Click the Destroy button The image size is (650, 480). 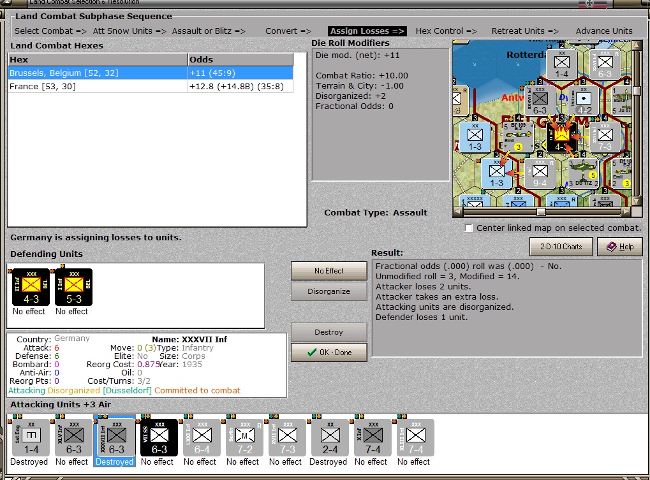coord(329,332)
